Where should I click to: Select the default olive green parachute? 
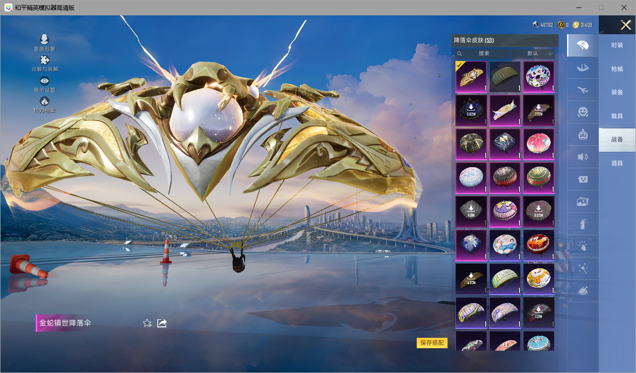pyautogui.click(x=505, y=76)
